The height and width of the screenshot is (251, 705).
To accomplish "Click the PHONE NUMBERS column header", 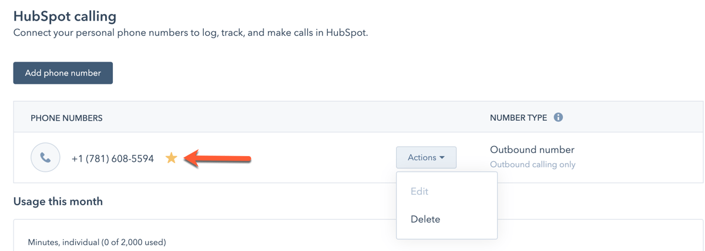I will [x=66, y=118].
